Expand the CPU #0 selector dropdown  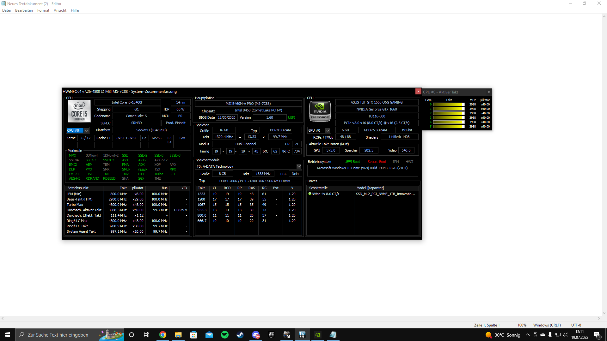86,130
